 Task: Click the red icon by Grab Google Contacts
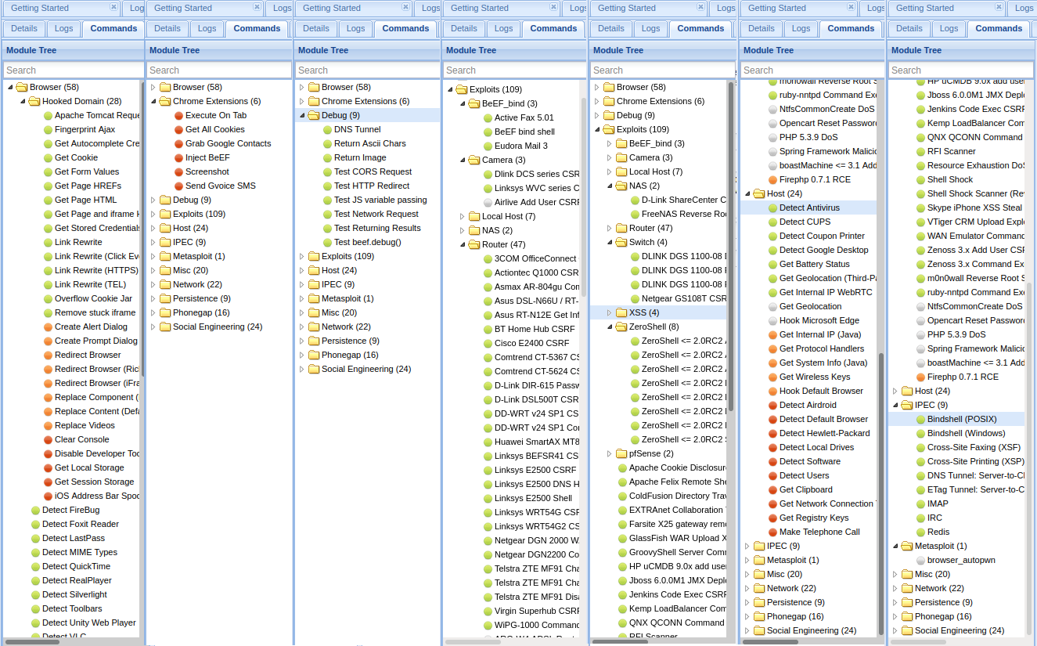click(178, 143)
